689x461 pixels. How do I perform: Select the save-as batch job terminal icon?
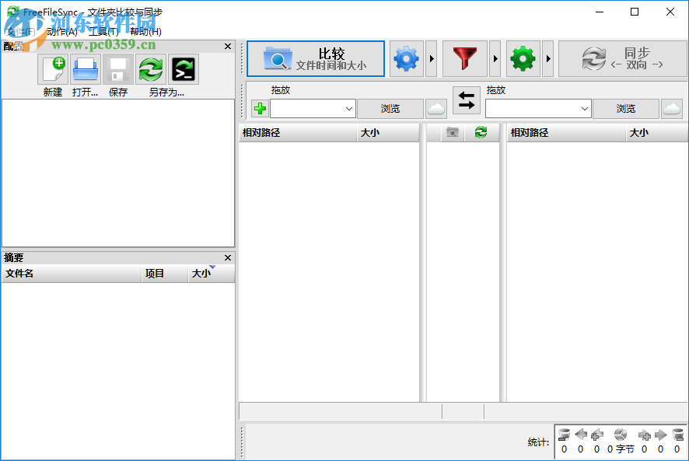pos(182,69)
